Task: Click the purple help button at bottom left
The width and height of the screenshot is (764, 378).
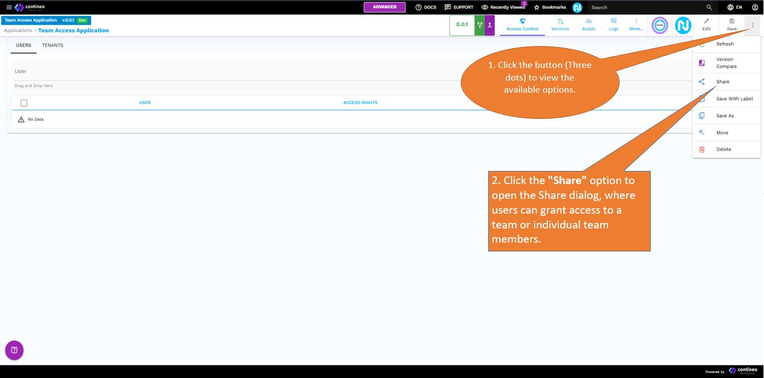Action: pyautogui.click(x=14, y=350)
